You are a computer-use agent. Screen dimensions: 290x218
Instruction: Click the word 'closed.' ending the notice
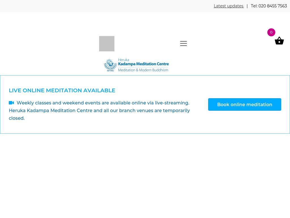pyautogui.click(x=17, y=118)
